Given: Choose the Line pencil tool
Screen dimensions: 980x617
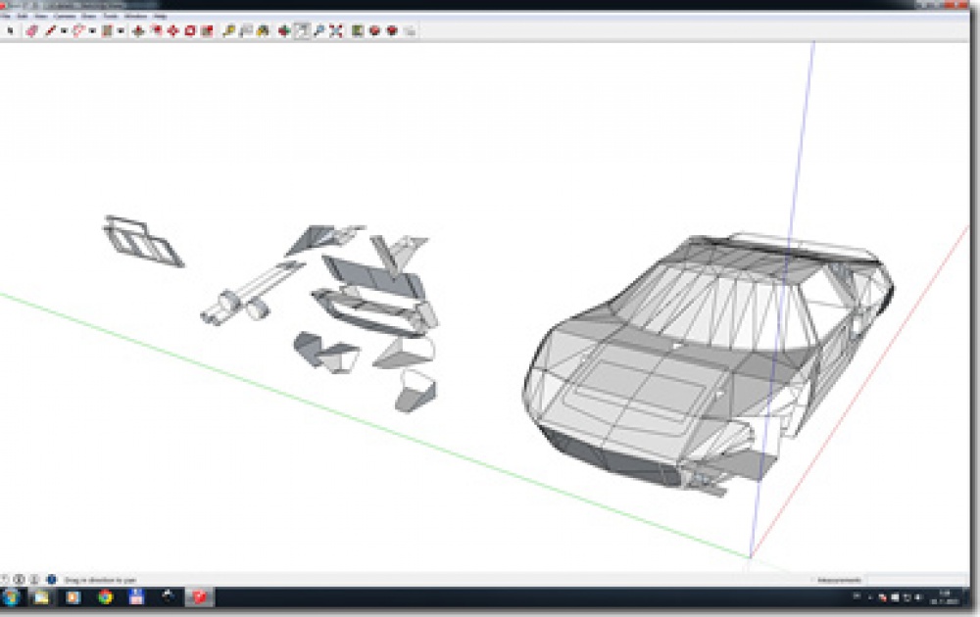Looking at the screenshot, I should click(x=50, y=30).
